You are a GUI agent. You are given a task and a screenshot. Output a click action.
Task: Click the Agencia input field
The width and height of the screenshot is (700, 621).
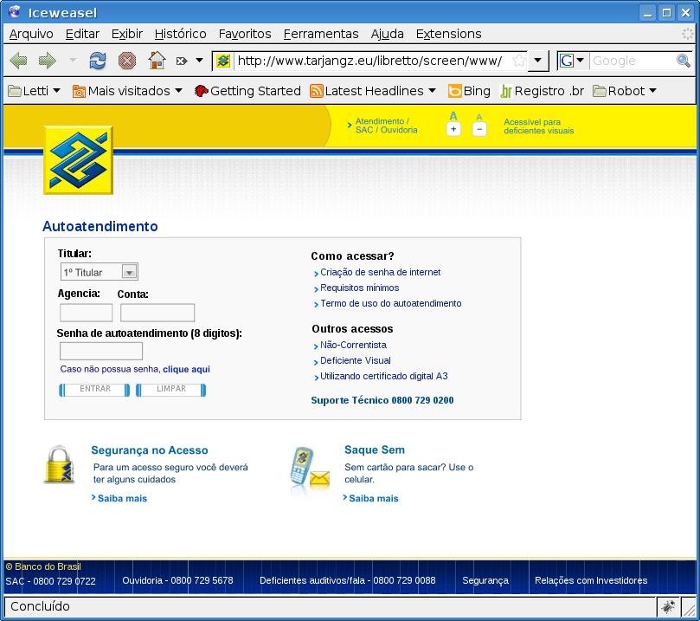[87, 313]
